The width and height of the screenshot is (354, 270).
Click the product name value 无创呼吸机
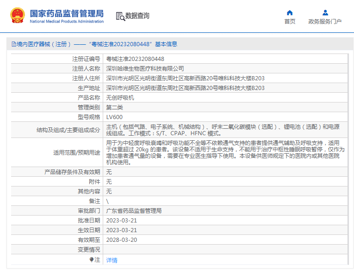pos(120,98)
